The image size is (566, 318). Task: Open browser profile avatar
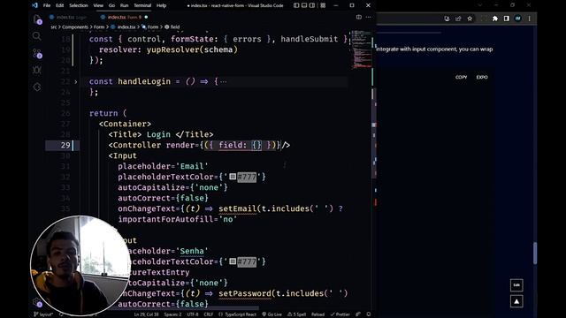point(518,19)
